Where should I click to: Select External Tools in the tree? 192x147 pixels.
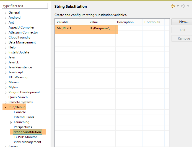click(x=24, y=117)
